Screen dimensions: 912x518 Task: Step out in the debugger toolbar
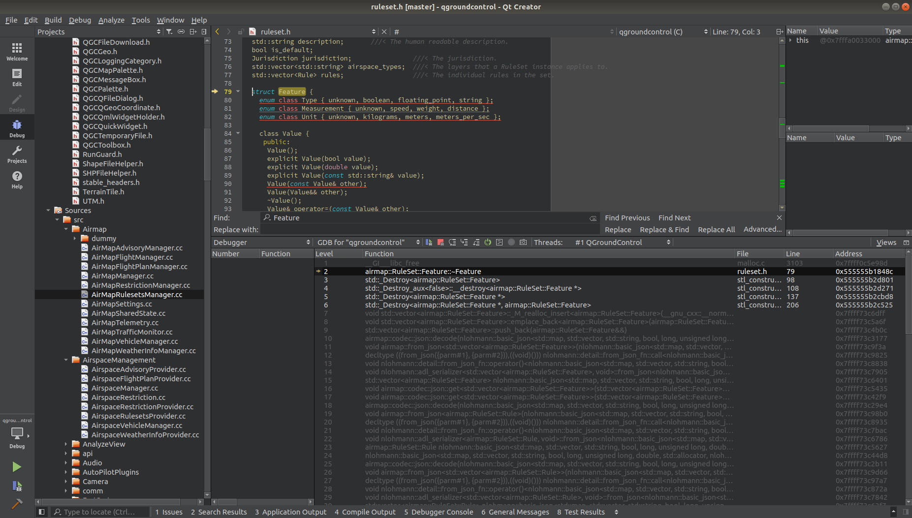tap(476, 242)
